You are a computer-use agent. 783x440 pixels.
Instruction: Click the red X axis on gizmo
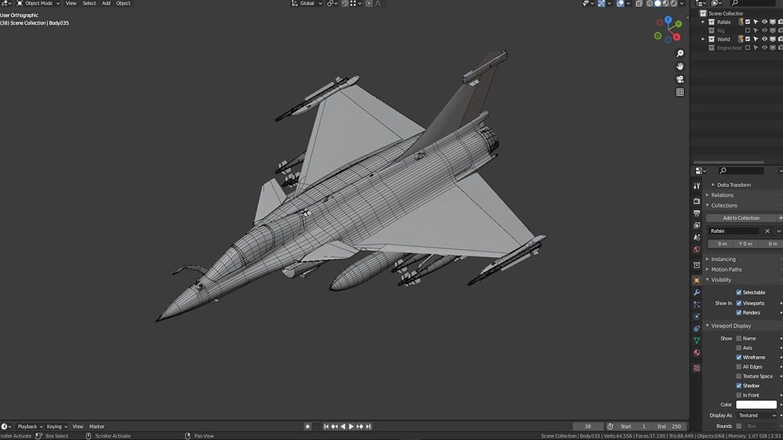(677, 37)
